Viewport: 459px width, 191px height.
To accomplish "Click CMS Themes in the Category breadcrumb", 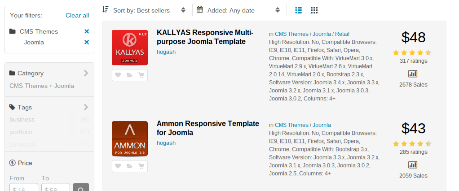I will [28, 86].
